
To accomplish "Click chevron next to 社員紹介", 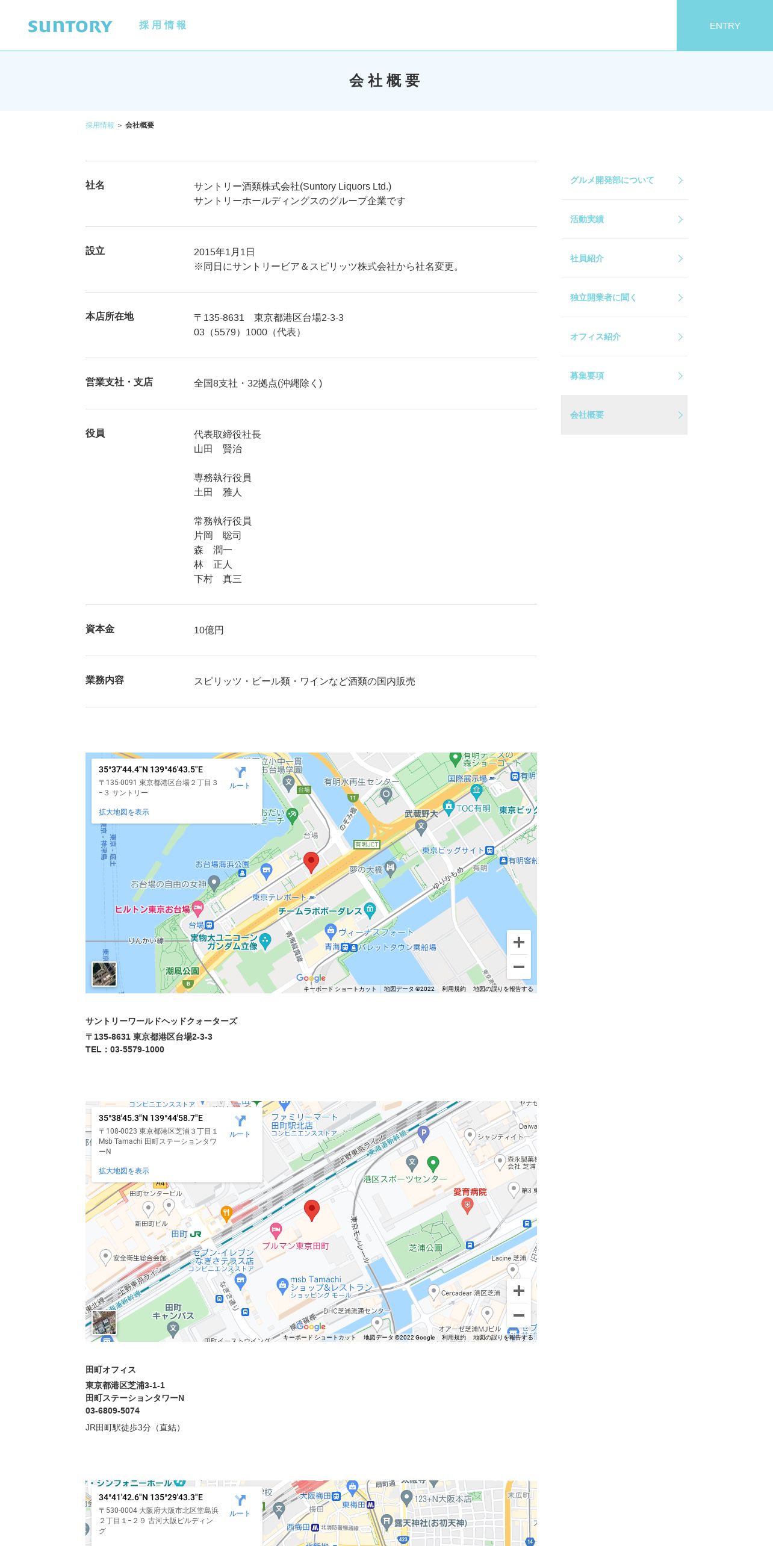I will [x=680, y=258].
